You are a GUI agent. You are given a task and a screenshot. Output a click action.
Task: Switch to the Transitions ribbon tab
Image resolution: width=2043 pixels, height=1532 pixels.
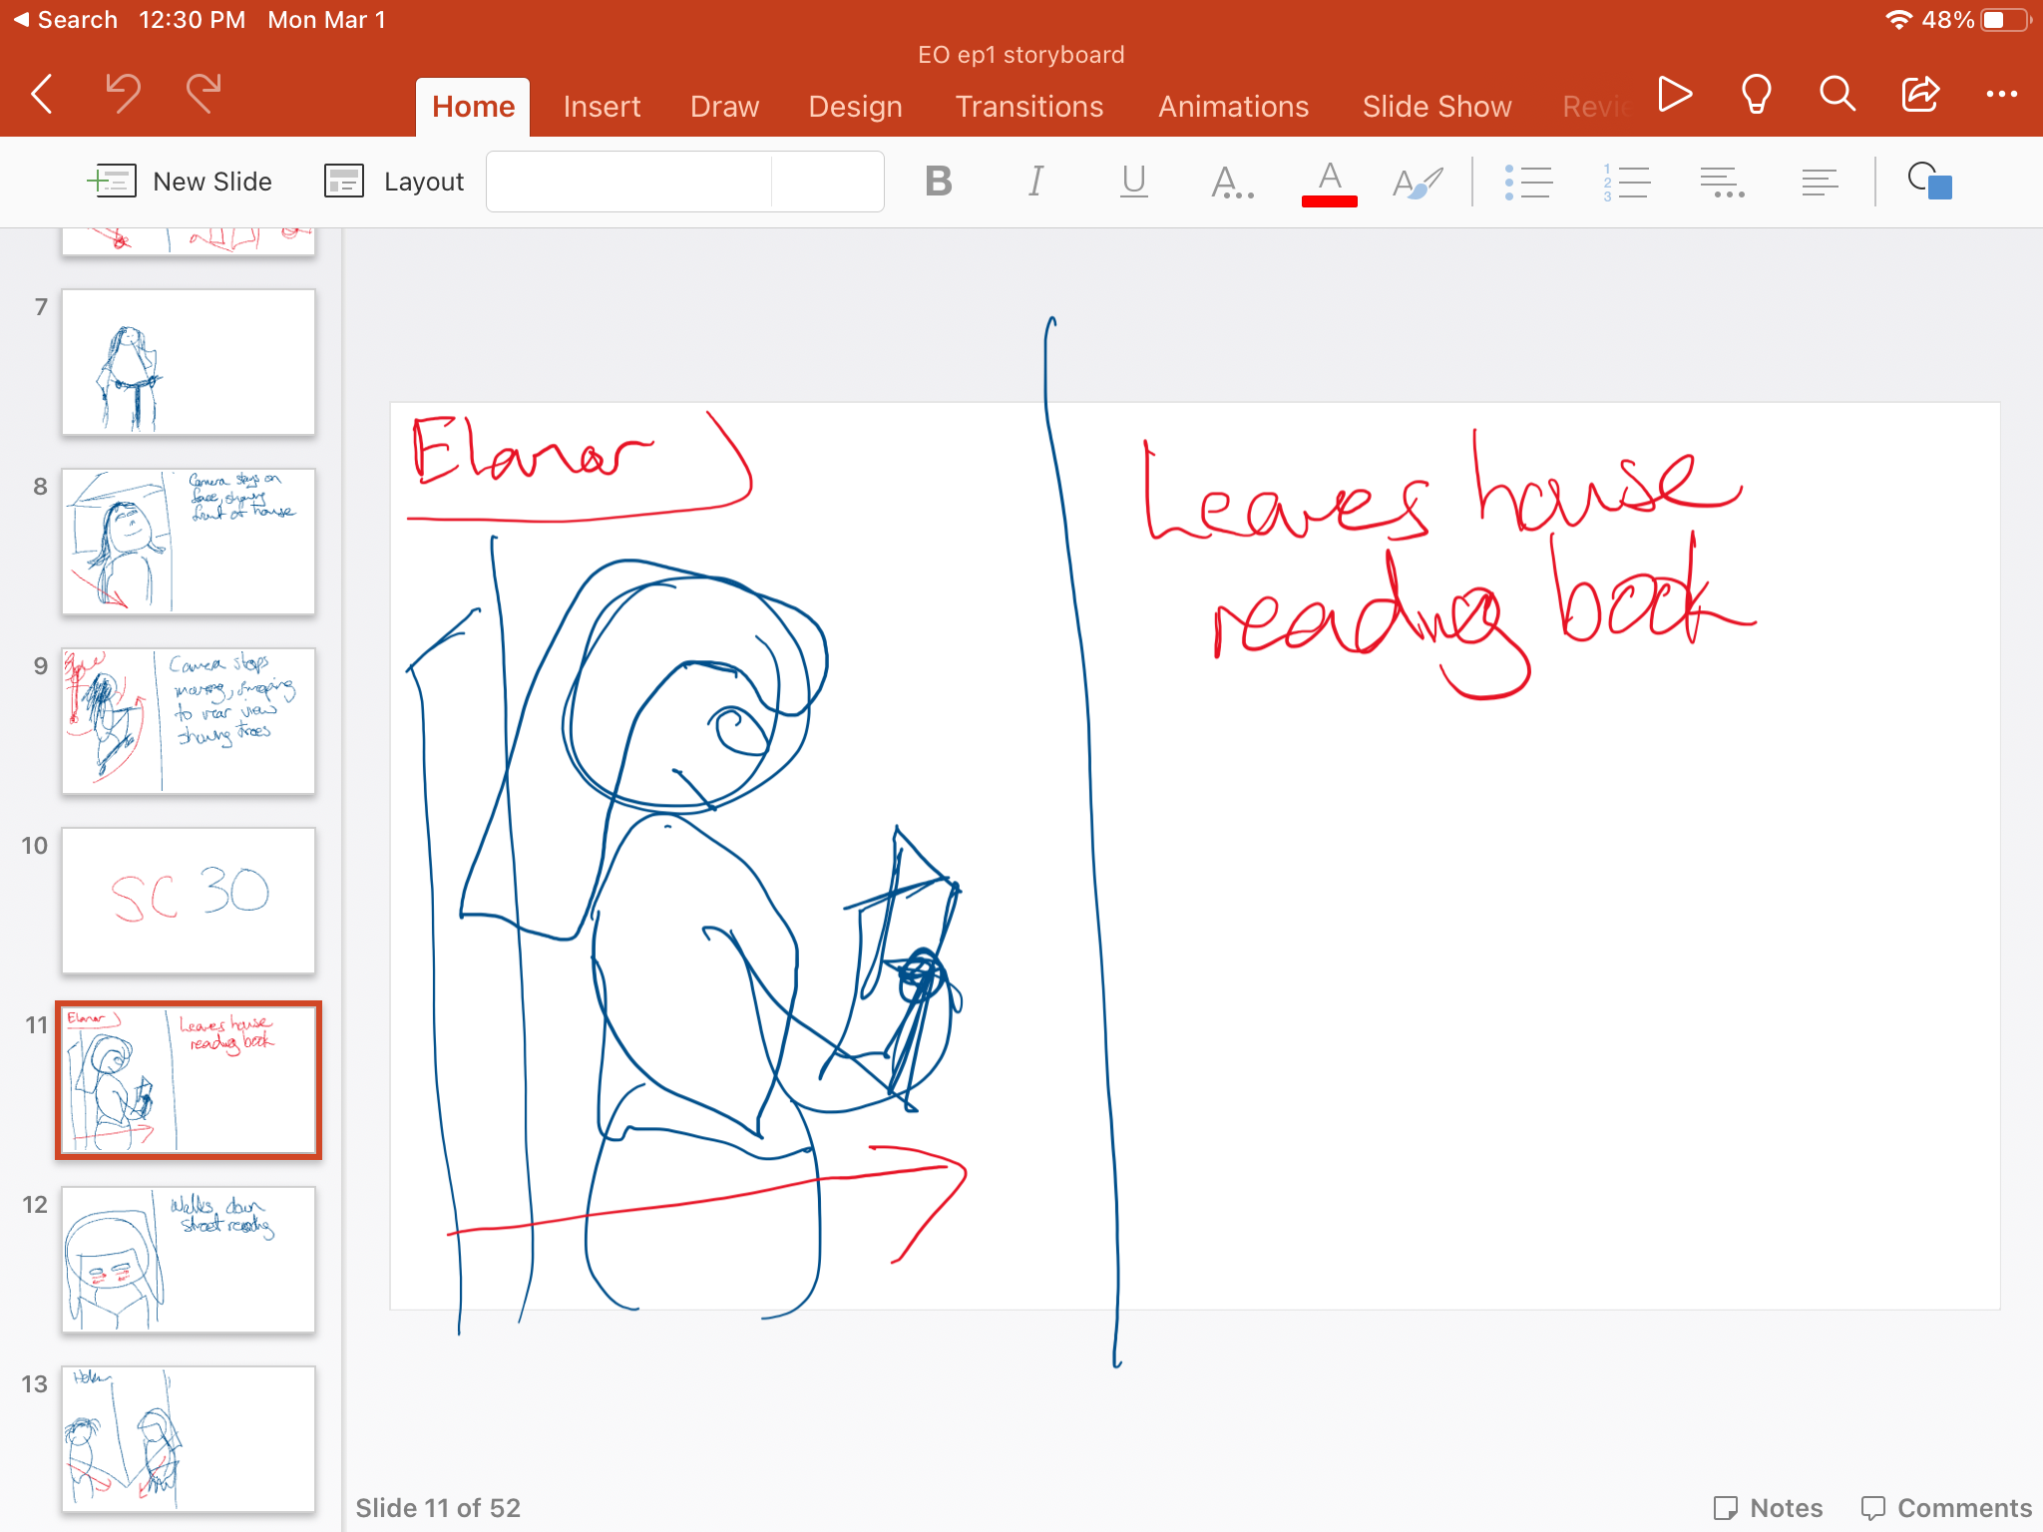[x=1029, y=106]
